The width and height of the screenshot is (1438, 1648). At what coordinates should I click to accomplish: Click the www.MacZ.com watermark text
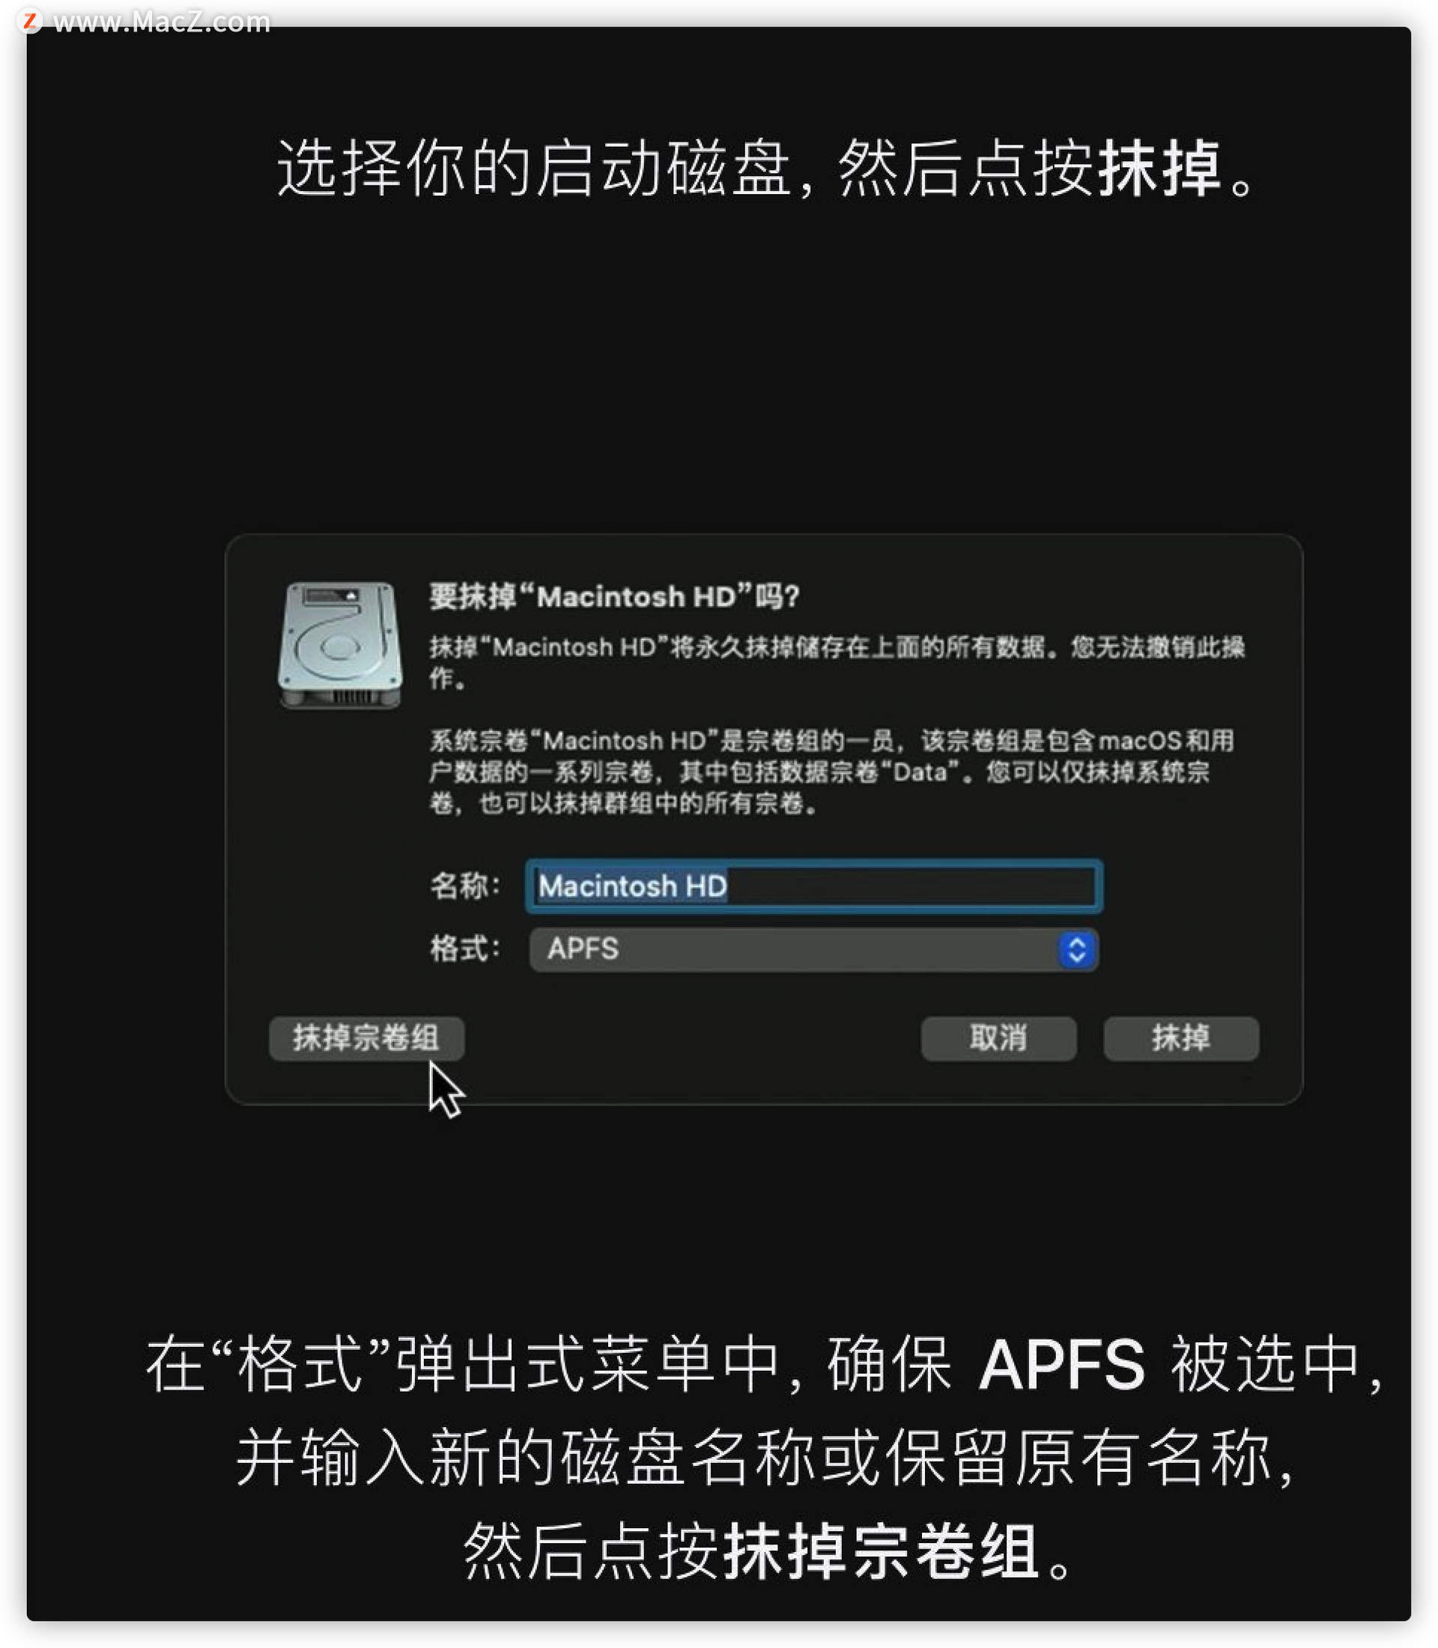161,21
